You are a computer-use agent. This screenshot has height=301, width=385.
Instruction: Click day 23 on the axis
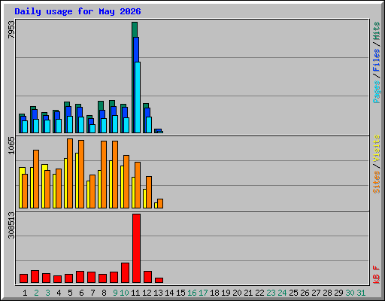tap(271, 293)
